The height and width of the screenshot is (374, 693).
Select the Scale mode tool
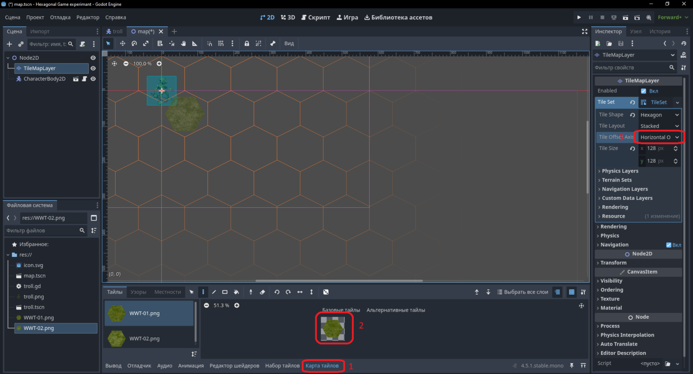pyautogui.click(x=146, y=43)
